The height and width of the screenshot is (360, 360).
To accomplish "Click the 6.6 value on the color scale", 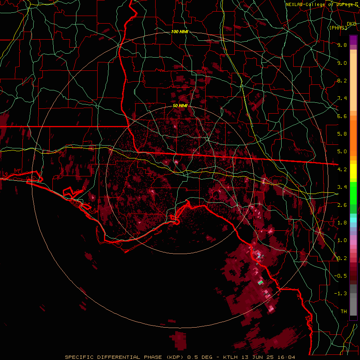I will (342, 116).
